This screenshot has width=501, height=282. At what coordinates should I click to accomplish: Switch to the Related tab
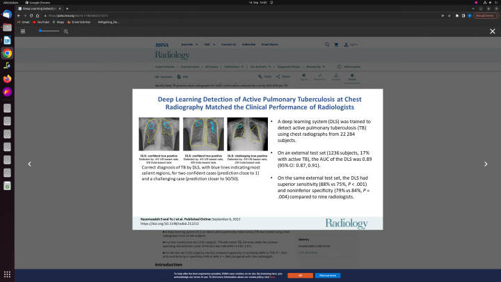click(336, 77)
